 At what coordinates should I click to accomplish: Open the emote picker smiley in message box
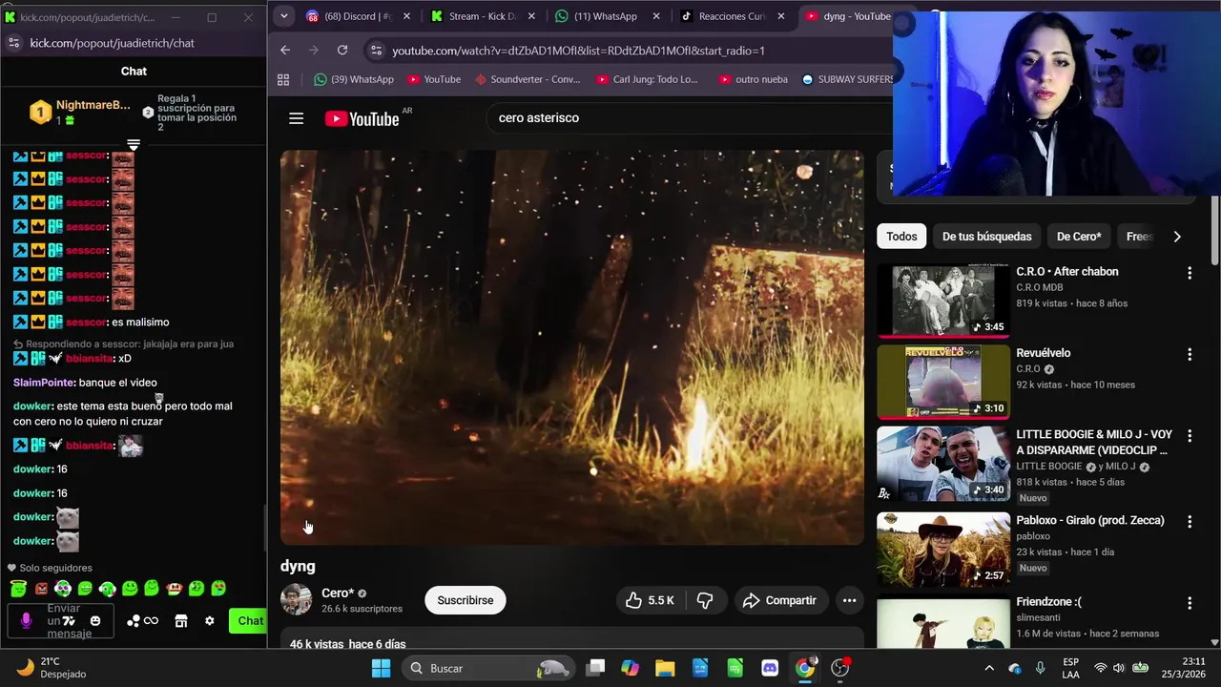95,621
